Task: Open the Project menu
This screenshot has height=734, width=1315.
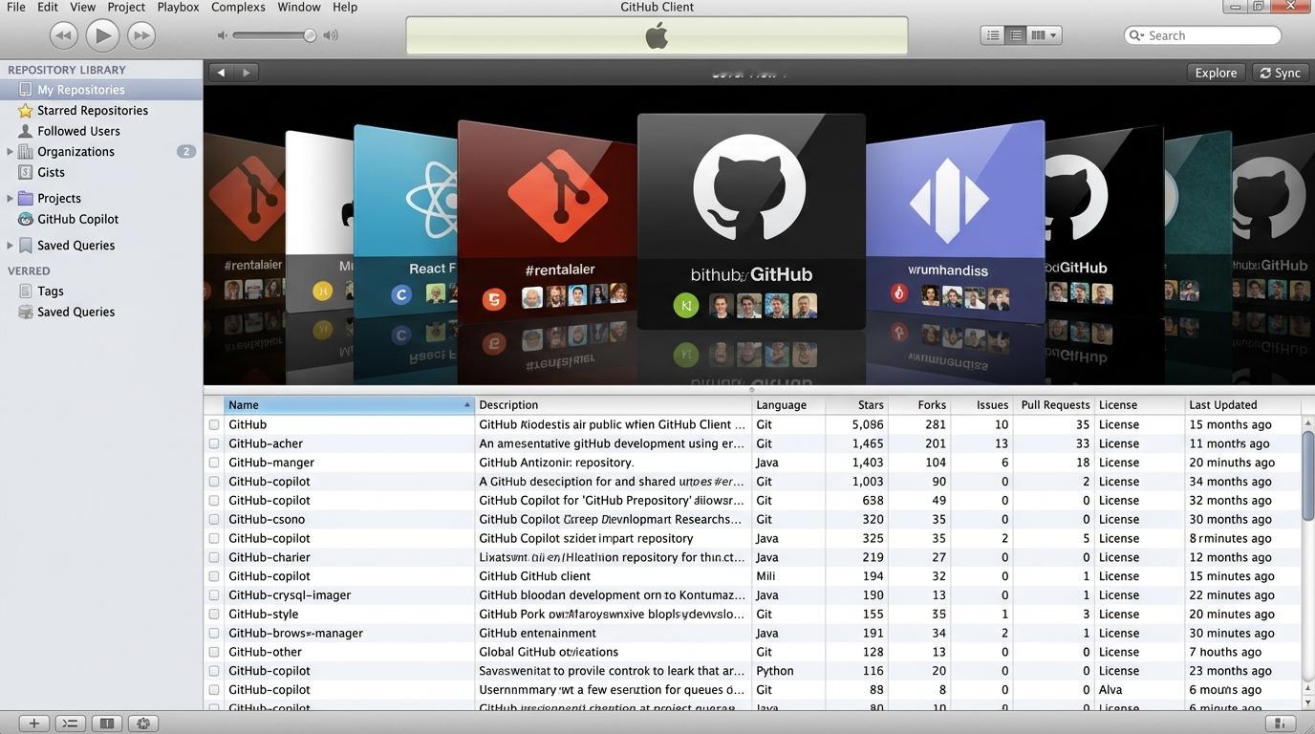Action: tap(126, 7)
